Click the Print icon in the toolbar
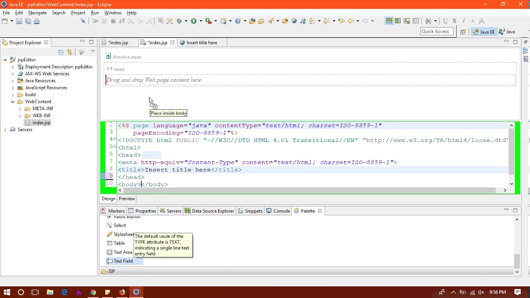Screen dimensions: 530x298 [37, 21]
